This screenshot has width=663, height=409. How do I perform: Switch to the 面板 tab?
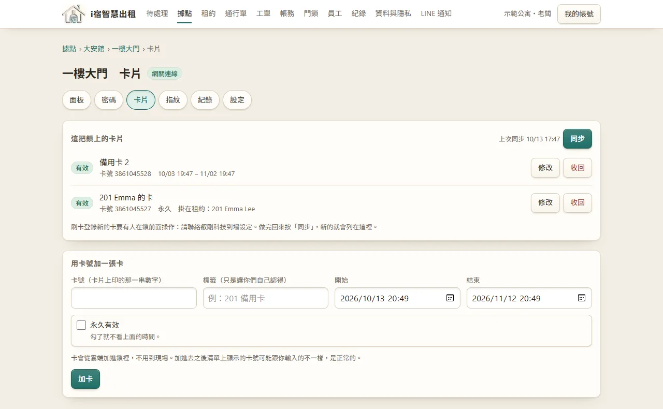tap(77, 100)
